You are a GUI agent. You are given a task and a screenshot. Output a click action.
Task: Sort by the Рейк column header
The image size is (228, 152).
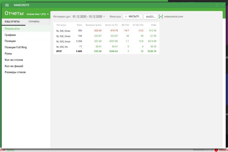[x=153, y=25]
